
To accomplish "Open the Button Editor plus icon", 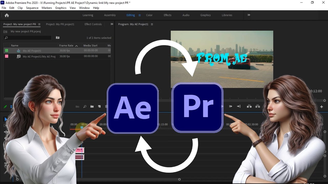I will pyautogui.click(x=322, y=107).
